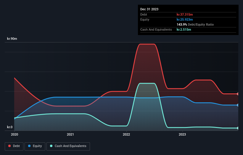The width and height of the screenshot is (243, 155).
Task: Toggle the Cash And Equivalents legend button
Action: (x=68, y=146)
